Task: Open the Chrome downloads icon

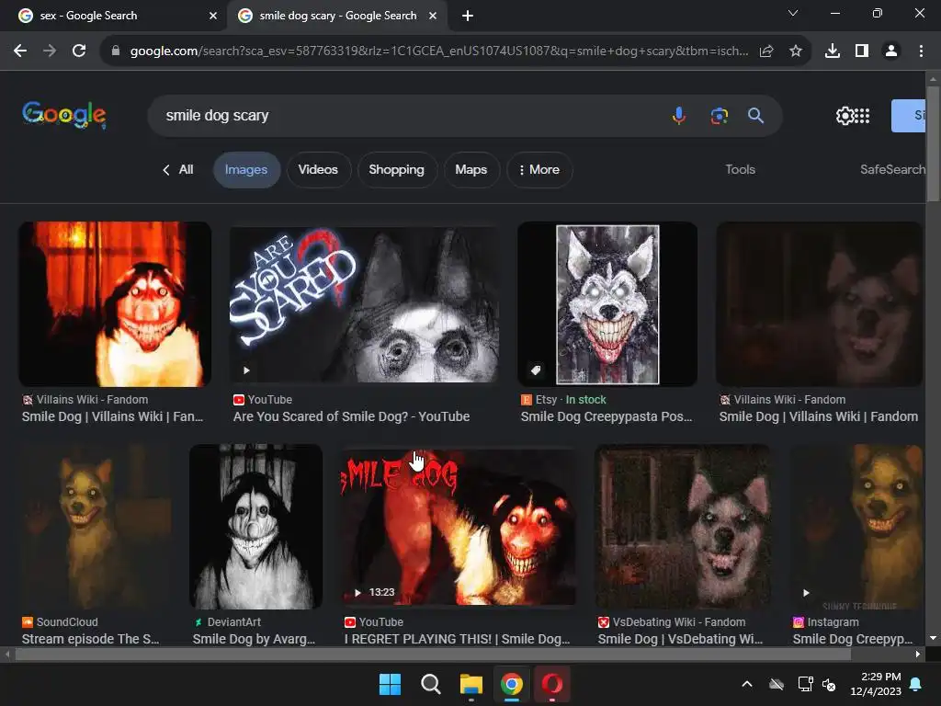Action: click(833, 51)
